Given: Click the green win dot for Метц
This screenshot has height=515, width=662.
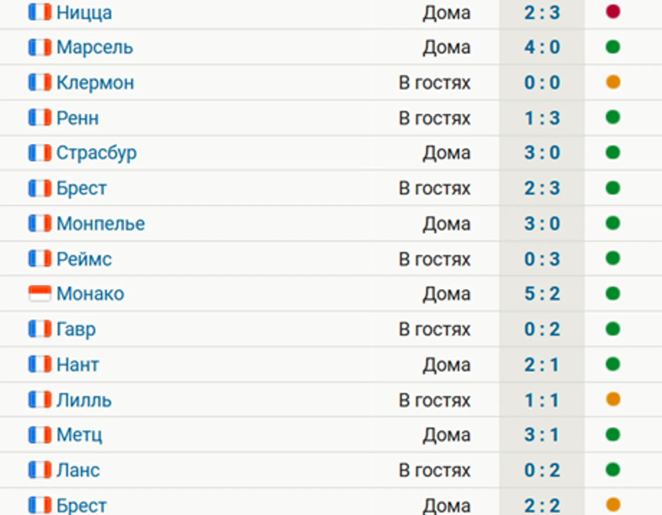Looking at the screenshot, I should tap(613, 434).
